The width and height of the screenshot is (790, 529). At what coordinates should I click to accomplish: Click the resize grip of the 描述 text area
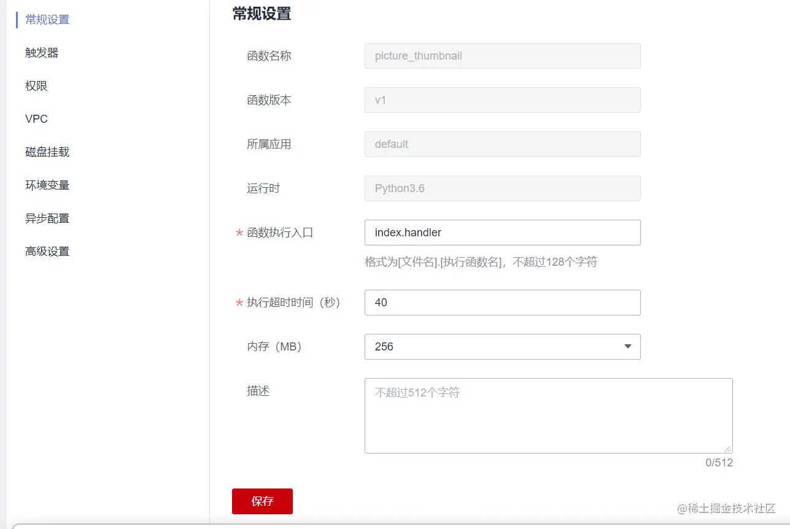click(x=728, y=449)
